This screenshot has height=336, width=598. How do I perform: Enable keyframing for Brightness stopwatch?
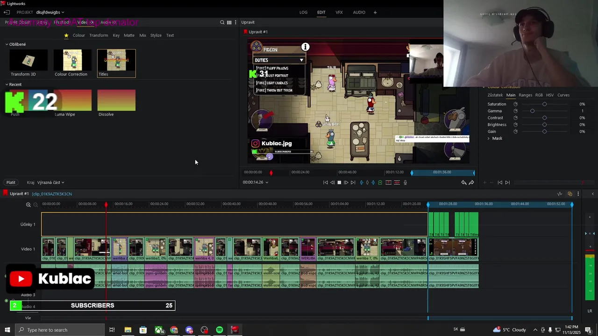click(x=516, y=125)
